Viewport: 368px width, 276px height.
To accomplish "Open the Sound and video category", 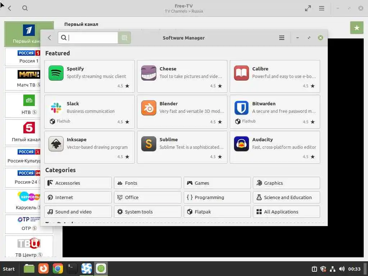I will 78,212.
